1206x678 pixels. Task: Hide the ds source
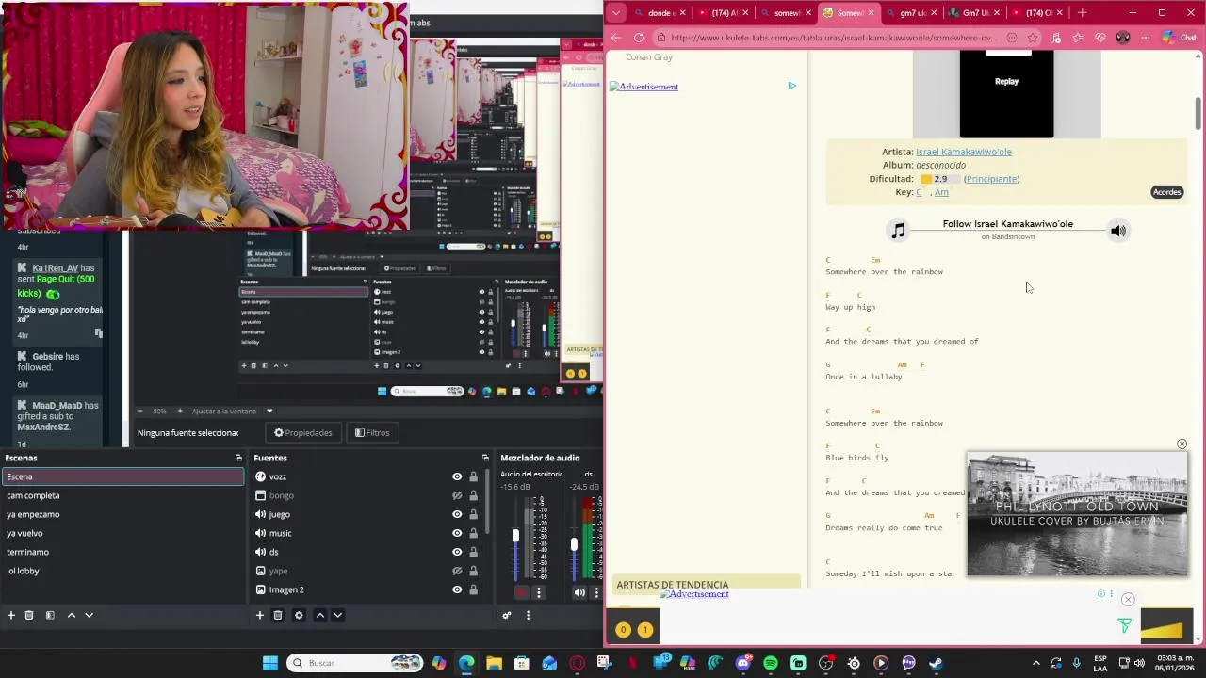tap(457, 552)
